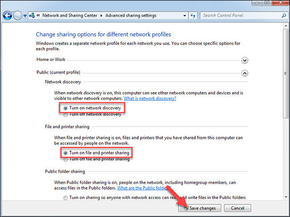Click the refresh button beside the address bar
The image size is (290, 217).
point(192,15)
